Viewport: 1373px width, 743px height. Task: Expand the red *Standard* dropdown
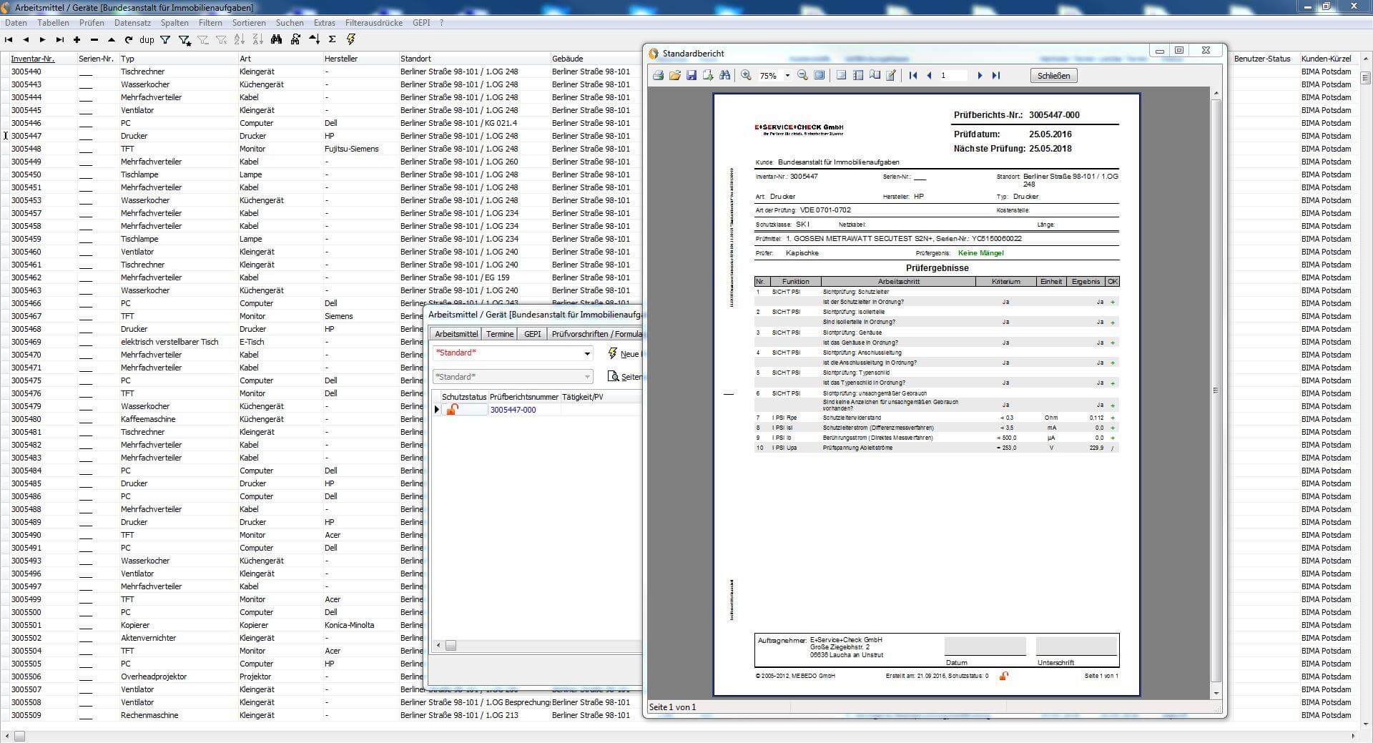click(587, 353)
